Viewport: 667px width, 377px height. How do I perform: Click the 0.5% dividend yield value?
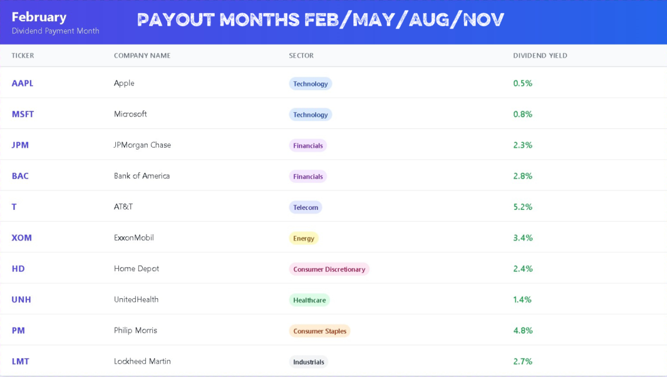point(523,83)
